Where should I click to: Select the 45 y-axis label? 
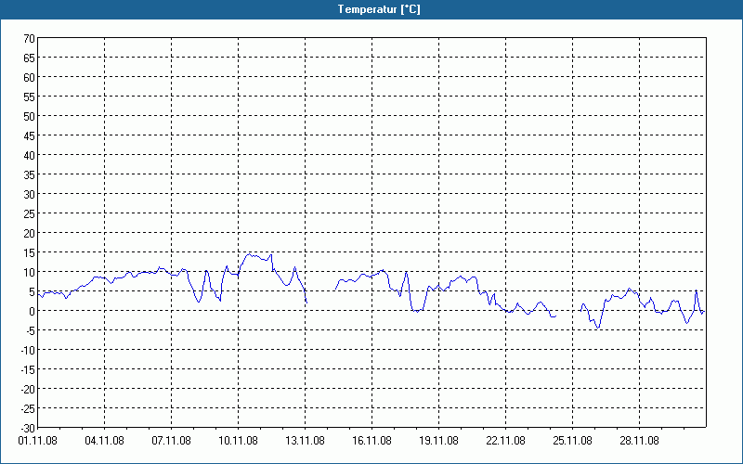pyautogui.click(x=30, y=135)
